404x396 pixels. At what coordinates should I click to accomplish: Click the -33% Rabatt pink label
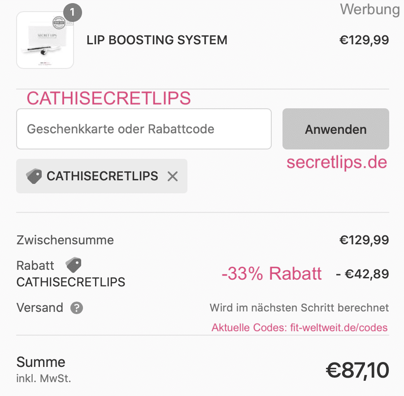(272, 273)
